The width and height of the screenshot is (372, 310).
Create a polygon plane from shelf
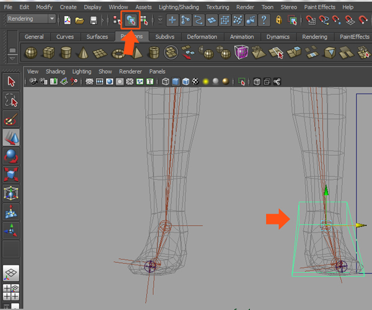click(100, 53)
